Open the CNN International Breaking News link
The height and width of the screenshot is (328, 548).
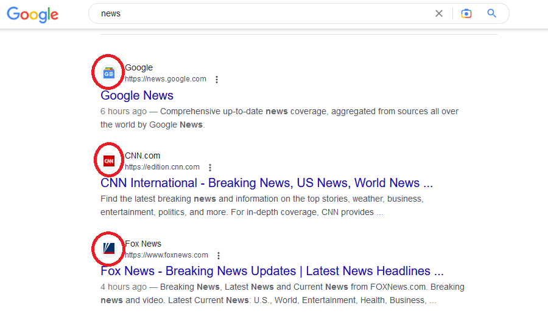(267, 183)
